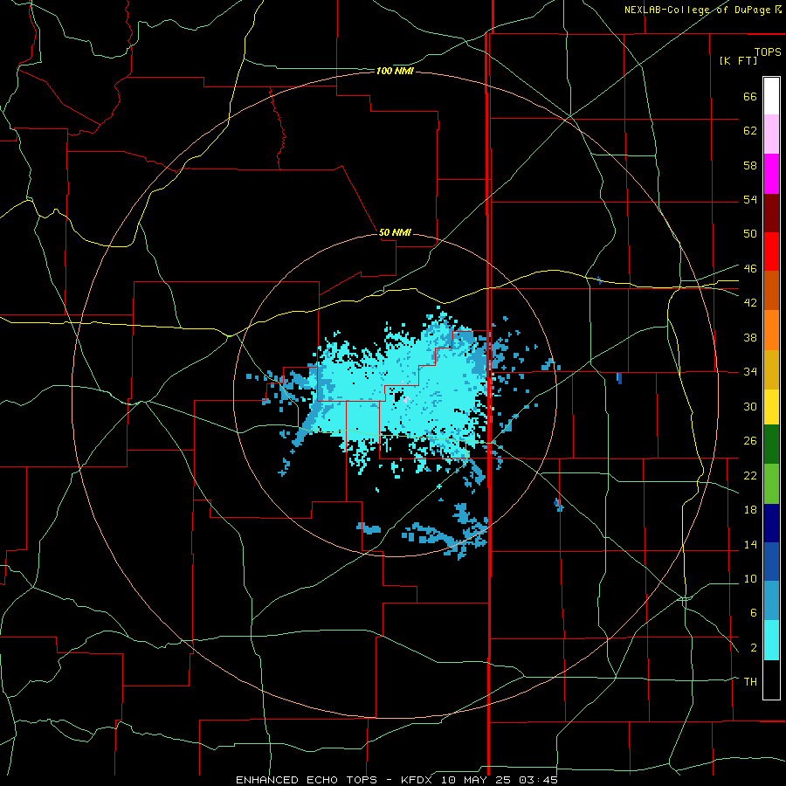Click the TOPS legend title
The height and width of the screenshot is (786, 786).
(768, 52)
